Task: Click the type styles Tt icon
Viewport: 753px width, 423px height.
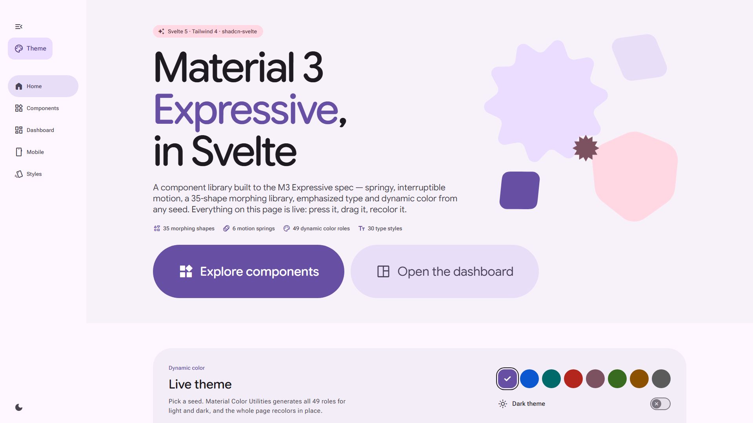Action: pyautogui.click(x=362, y=228)
